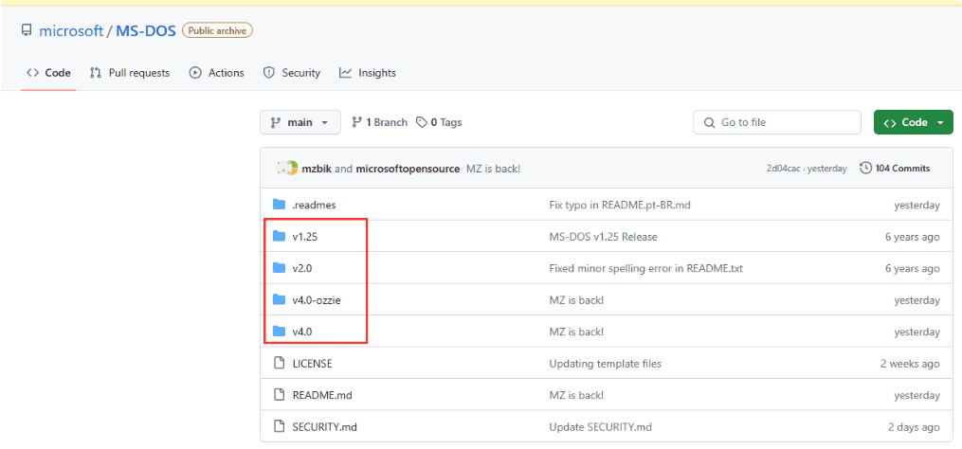Click the folder icon for v2.0
The width and height of the screenshot is (962, 449).
pos(280,268)
